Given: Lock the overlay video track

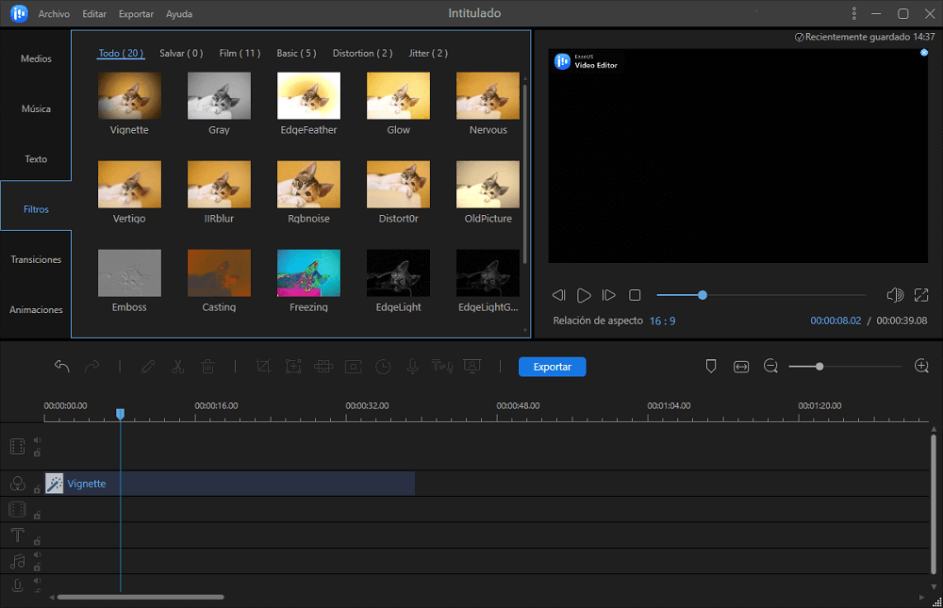Looking at the screenshot, I should (38, 515).
